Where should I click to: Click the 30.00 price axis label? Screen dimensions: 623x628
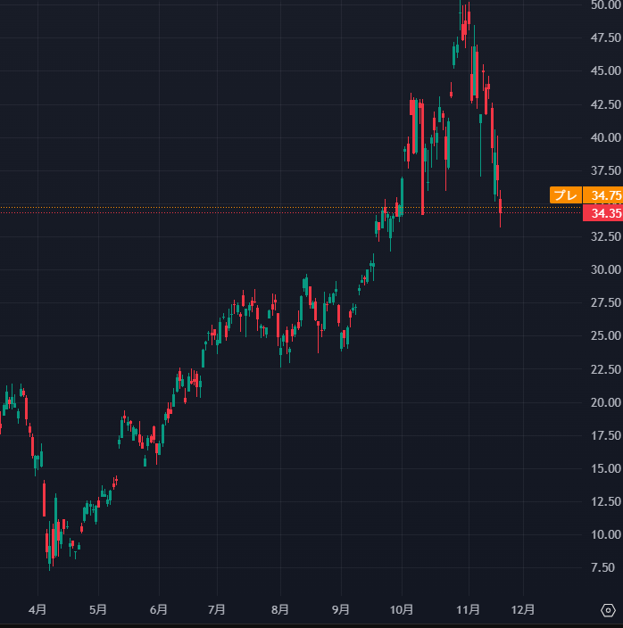[x=605, y=269]
